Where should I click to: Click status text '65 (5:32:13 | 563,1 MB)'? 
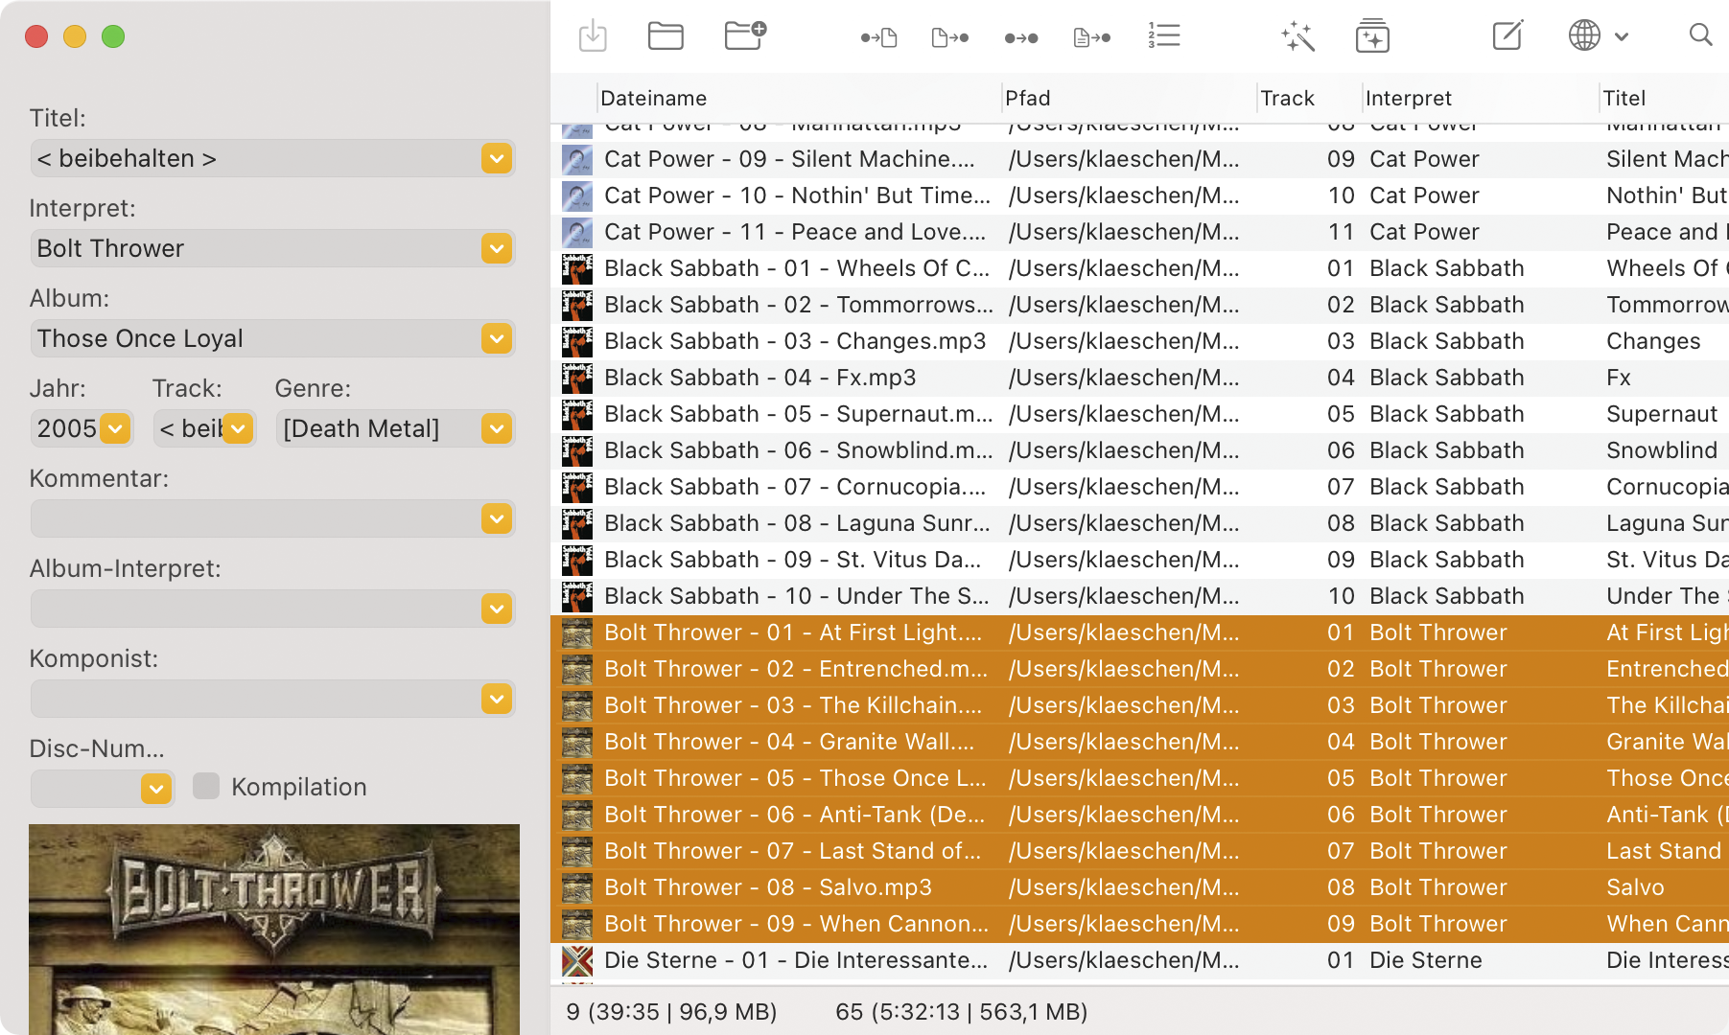tap(962, 1012)
